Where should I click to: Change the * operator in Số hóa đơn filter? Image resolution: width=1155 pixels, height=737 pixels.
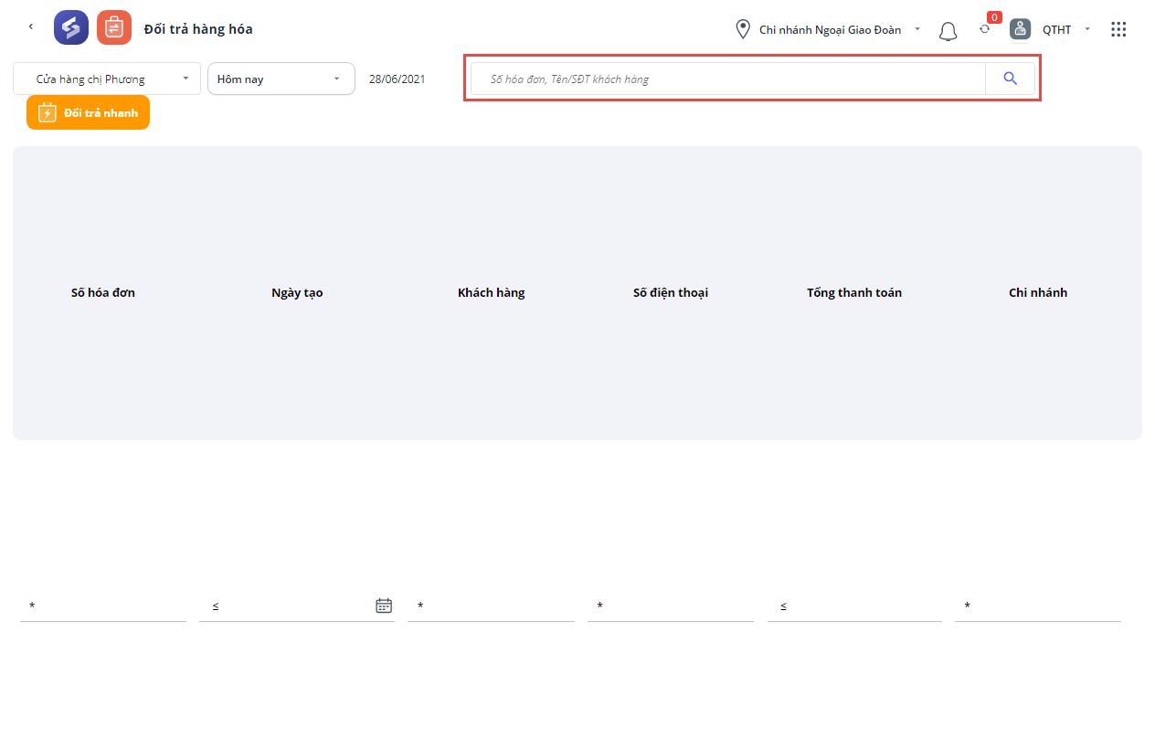(32, 606)
